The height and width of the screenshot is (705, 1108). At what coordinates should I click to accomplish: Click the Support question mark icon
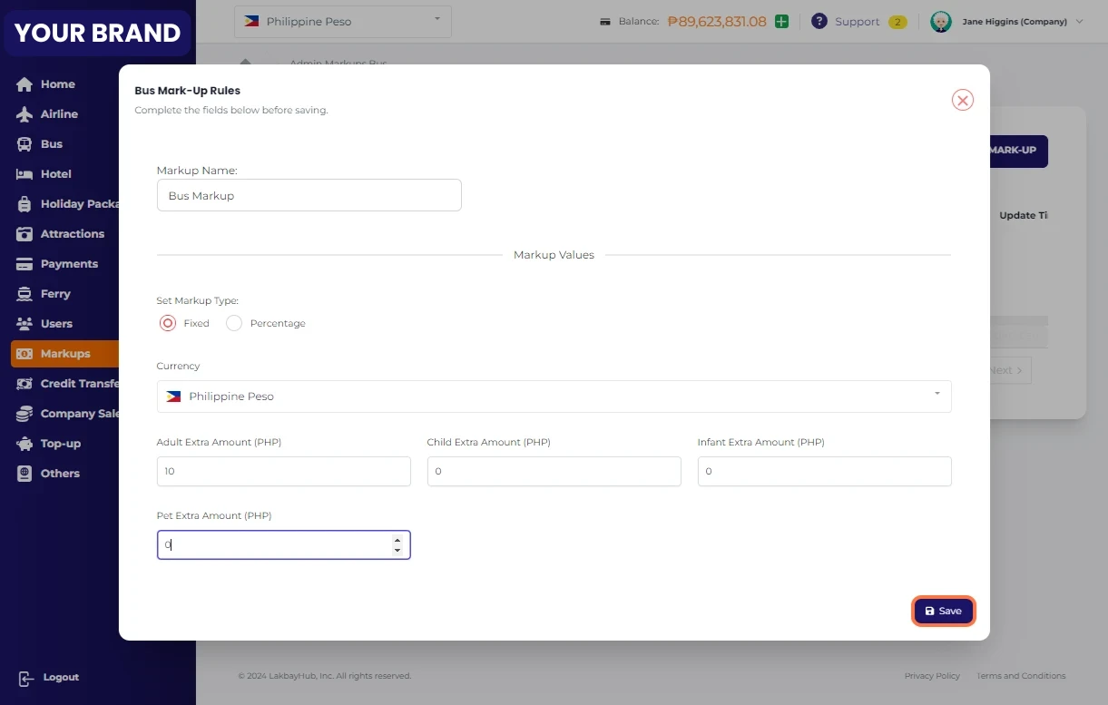click(x=819, y=22)
